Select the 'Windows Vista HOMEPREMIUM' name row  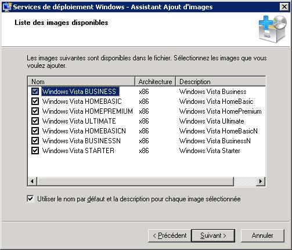click(x=88, y=111)
